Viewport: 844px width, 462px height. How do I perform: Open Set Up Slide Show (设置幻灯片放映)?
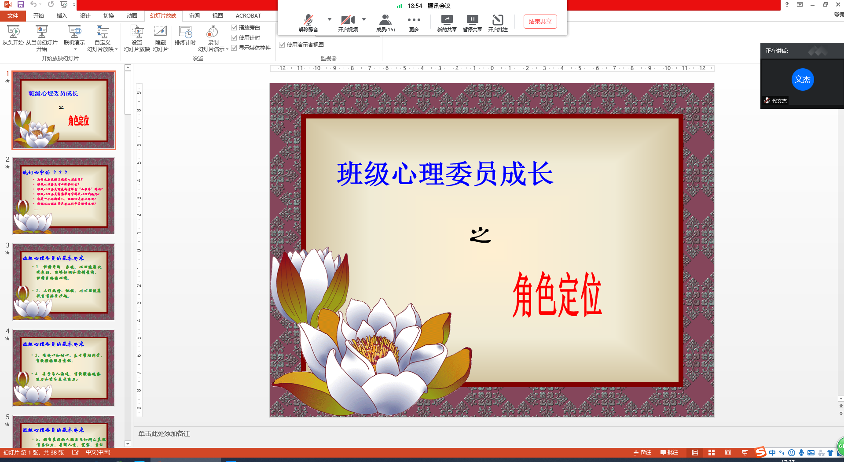[x=137, y=38]
